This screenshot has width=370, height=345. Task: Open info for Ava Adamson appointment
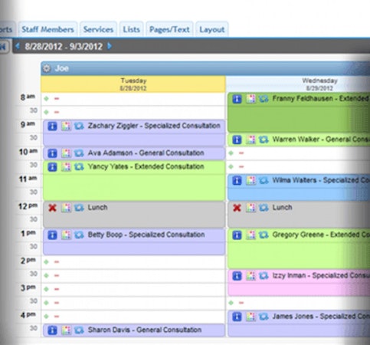coord(52,153)
